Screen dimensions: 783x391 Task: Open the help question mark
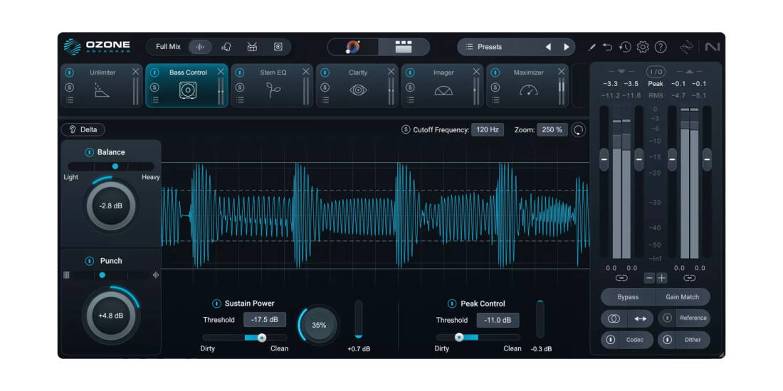[x=661, y=47]
